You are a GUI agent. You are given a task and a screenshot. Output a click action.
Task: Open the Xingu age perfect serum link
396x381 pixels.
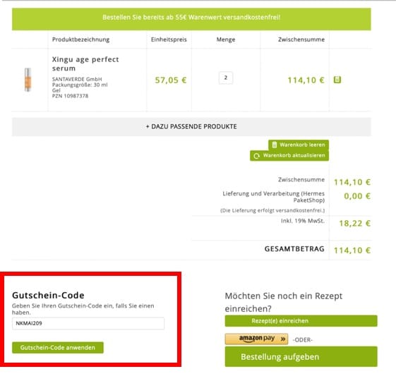tap(85, 64)
